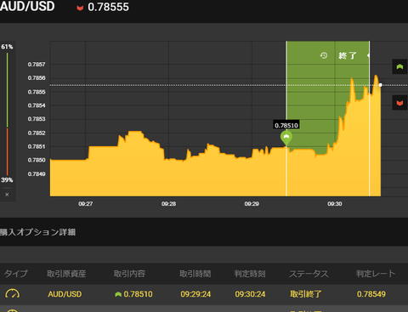The image size is (408, 312).
Task: Click the ステータス column header
Action: pos(309,274)
